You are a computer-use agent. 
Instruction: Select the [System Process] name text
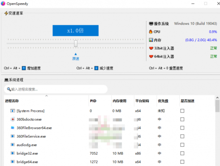[x=30, y=111]
